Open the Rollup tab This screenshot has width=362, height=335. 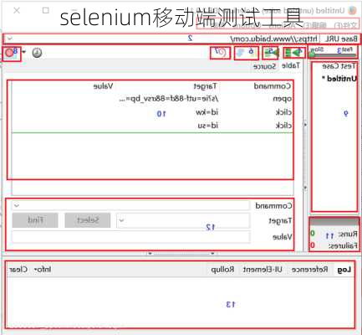click(x=222, y=270)
